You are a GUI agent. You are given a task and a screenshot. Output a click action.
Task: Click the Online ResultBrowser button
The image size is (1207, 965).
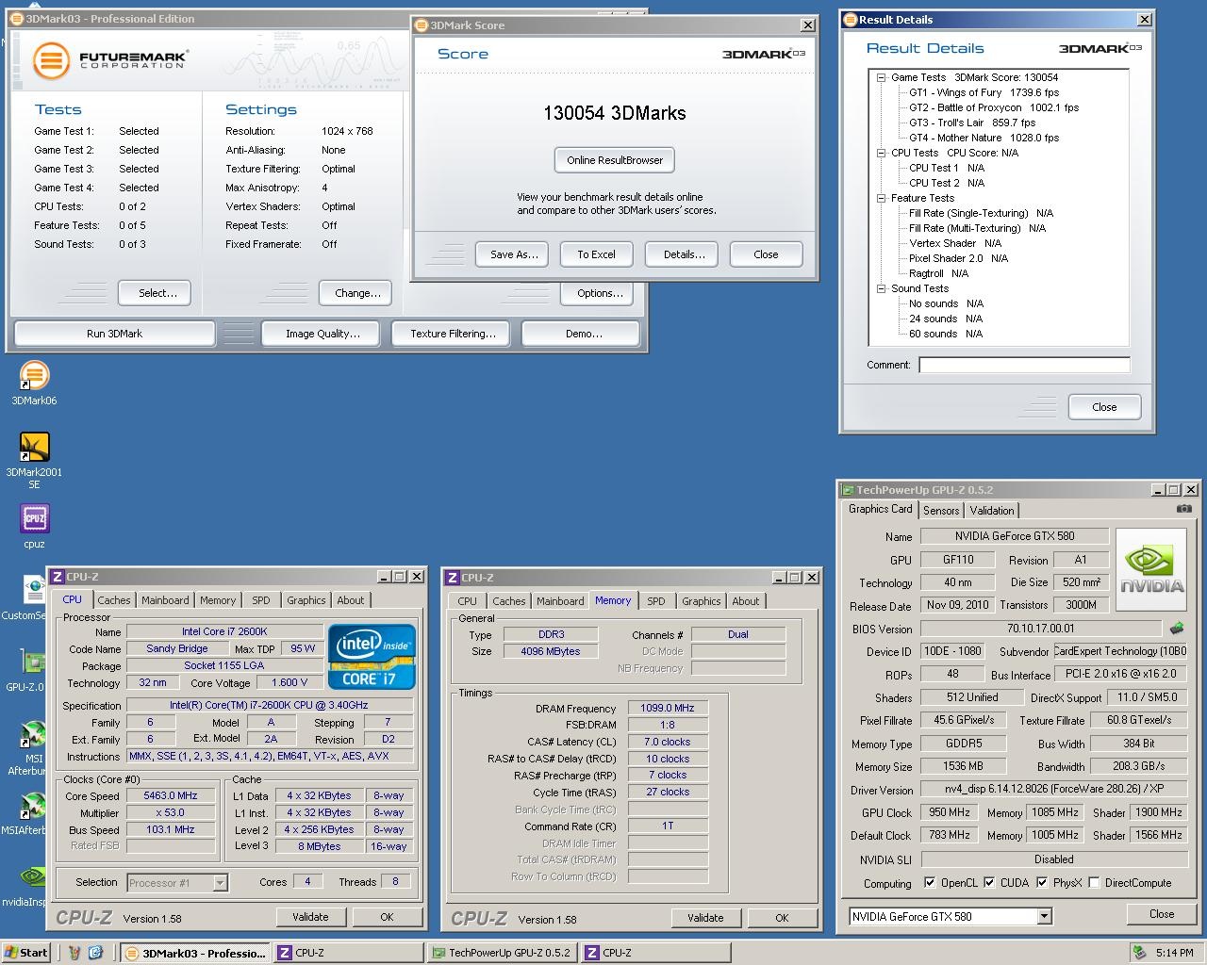click(615, 160)
